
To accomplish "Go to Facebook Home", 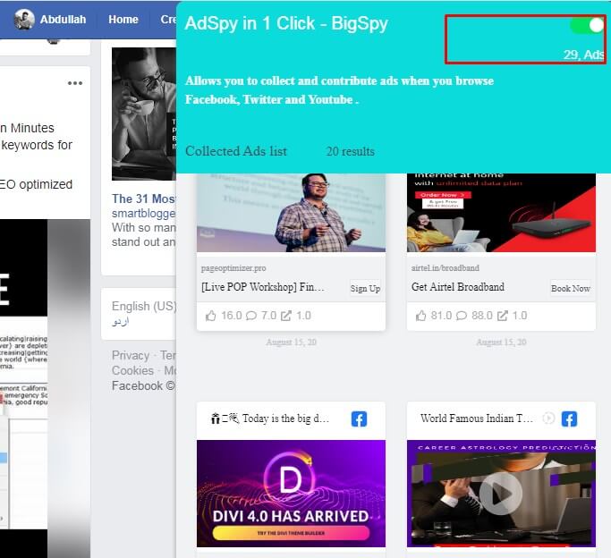I will 123,20.
